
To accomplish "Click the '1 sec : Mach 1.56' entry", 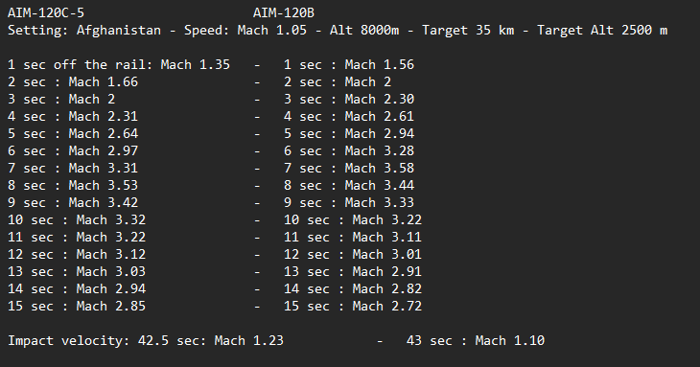I will (349, 64).
